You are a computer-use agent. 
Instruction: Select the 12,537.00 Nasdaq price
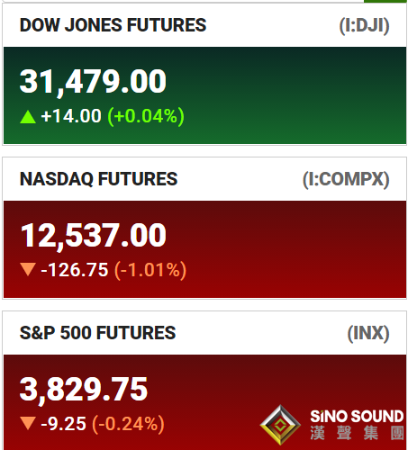[93, 236]
